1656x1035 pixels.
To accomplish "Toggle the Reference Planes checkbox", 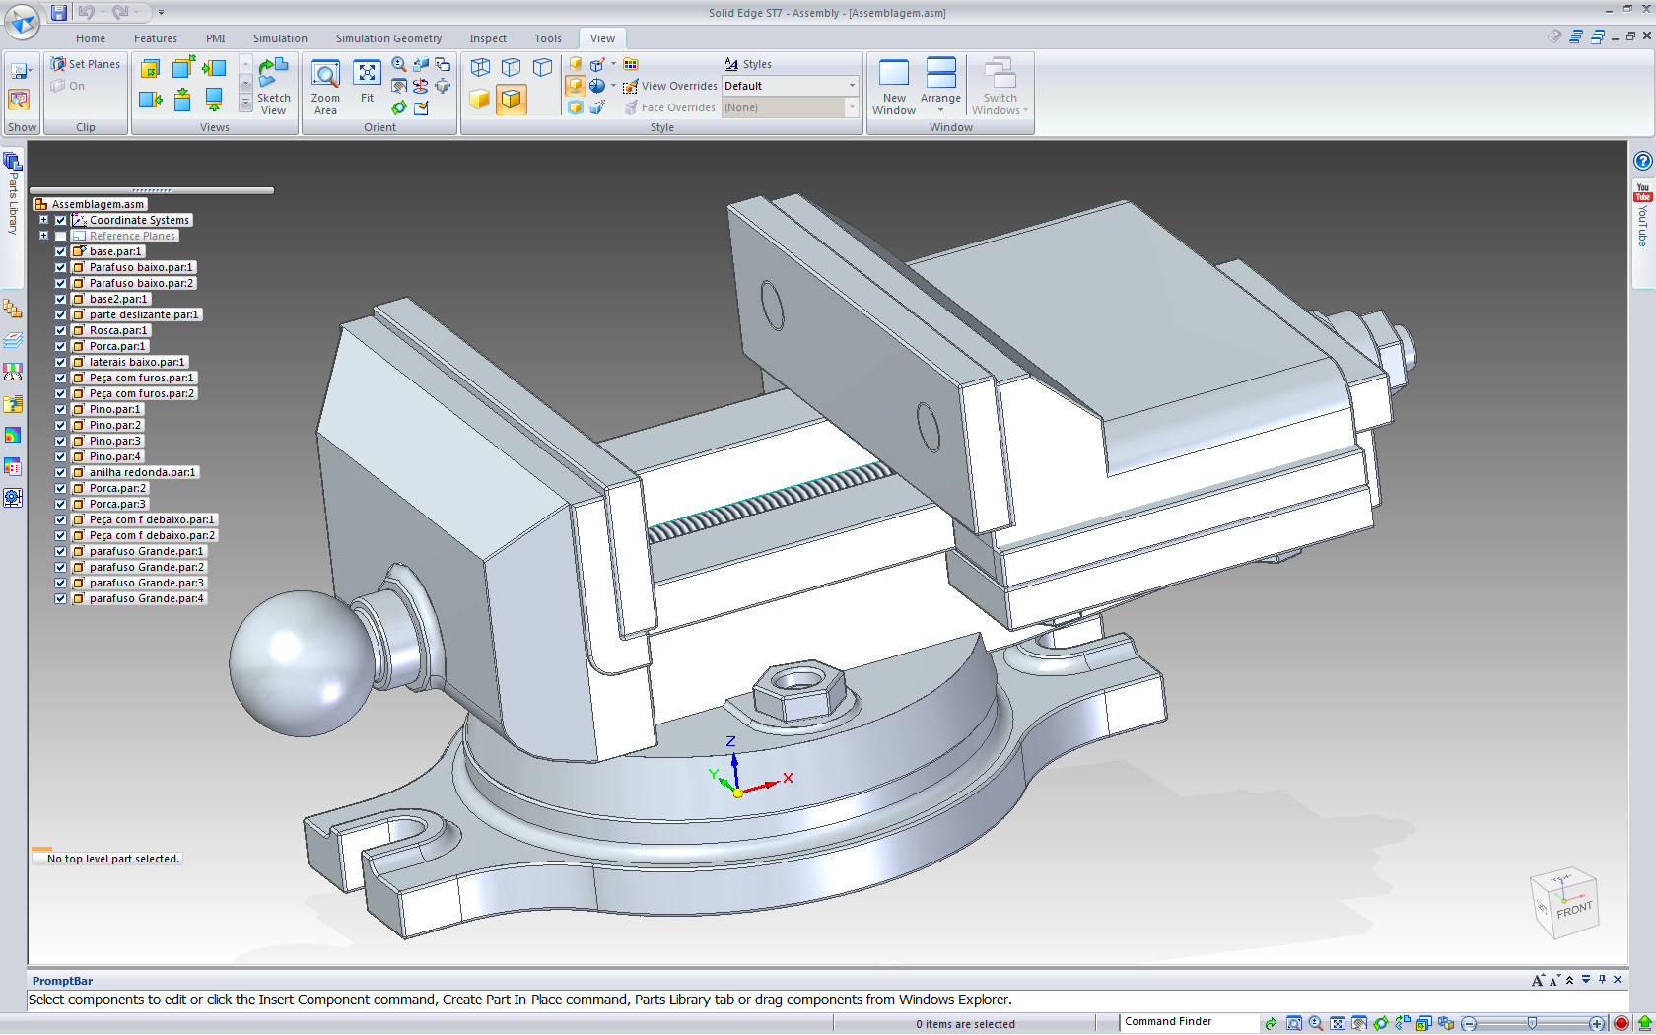I will 61,236.
